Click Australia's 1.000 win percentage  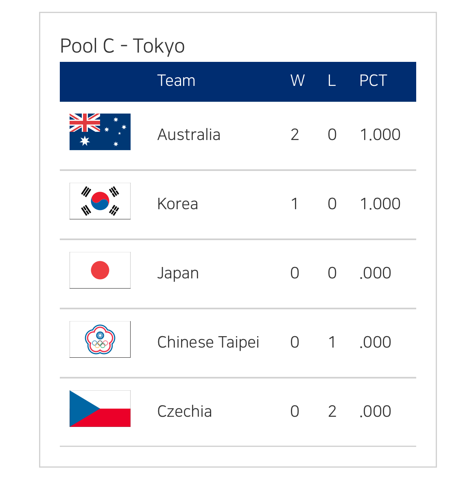click(380, 135)
